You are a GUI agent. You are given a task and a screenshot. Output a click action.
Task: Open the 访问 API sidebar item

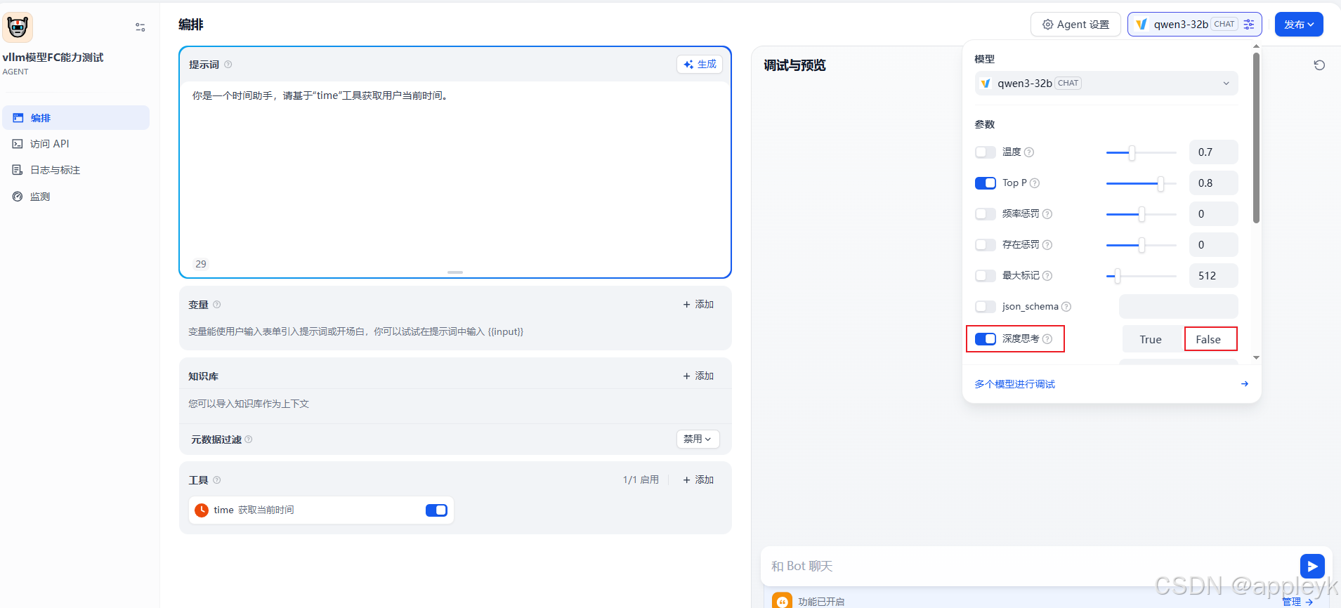[x=76, y=144]
